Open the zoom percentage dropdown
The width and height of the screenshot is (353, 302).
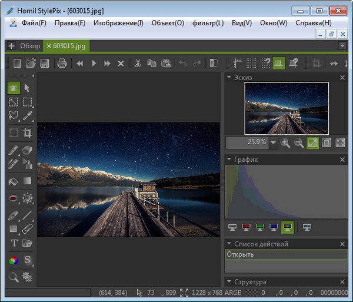(273, 142)
